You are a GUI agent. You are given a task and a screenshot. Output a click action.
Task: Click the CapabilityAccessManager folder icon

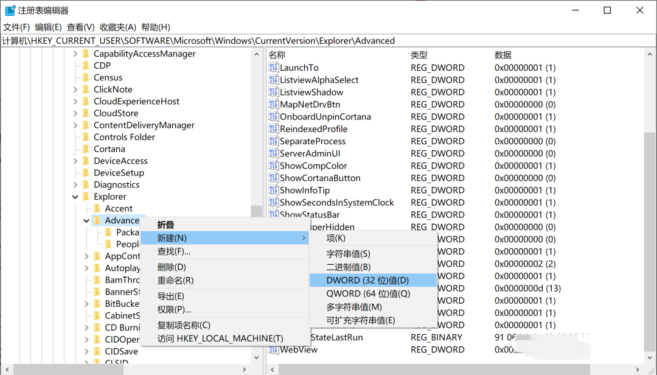pos(86,54)
